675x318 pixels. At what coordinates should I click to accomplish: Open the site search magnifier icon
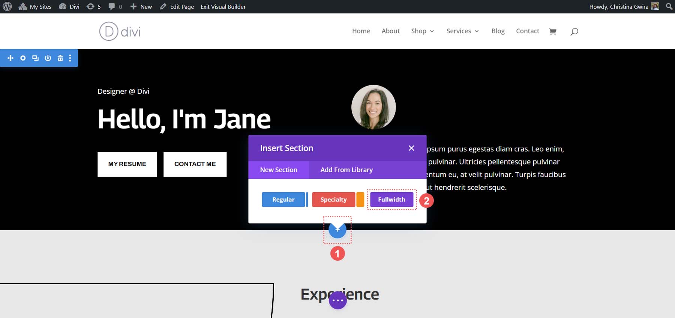[574, 31]
